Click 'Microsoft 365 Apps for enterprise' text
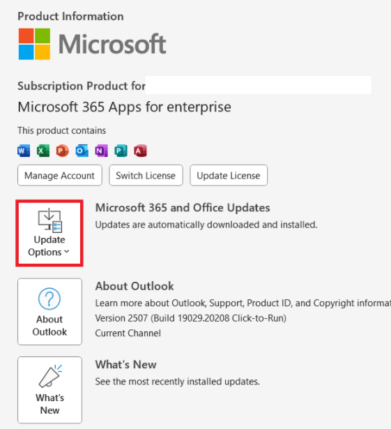Viewport: 391px width, 429px height. [124, 107]
